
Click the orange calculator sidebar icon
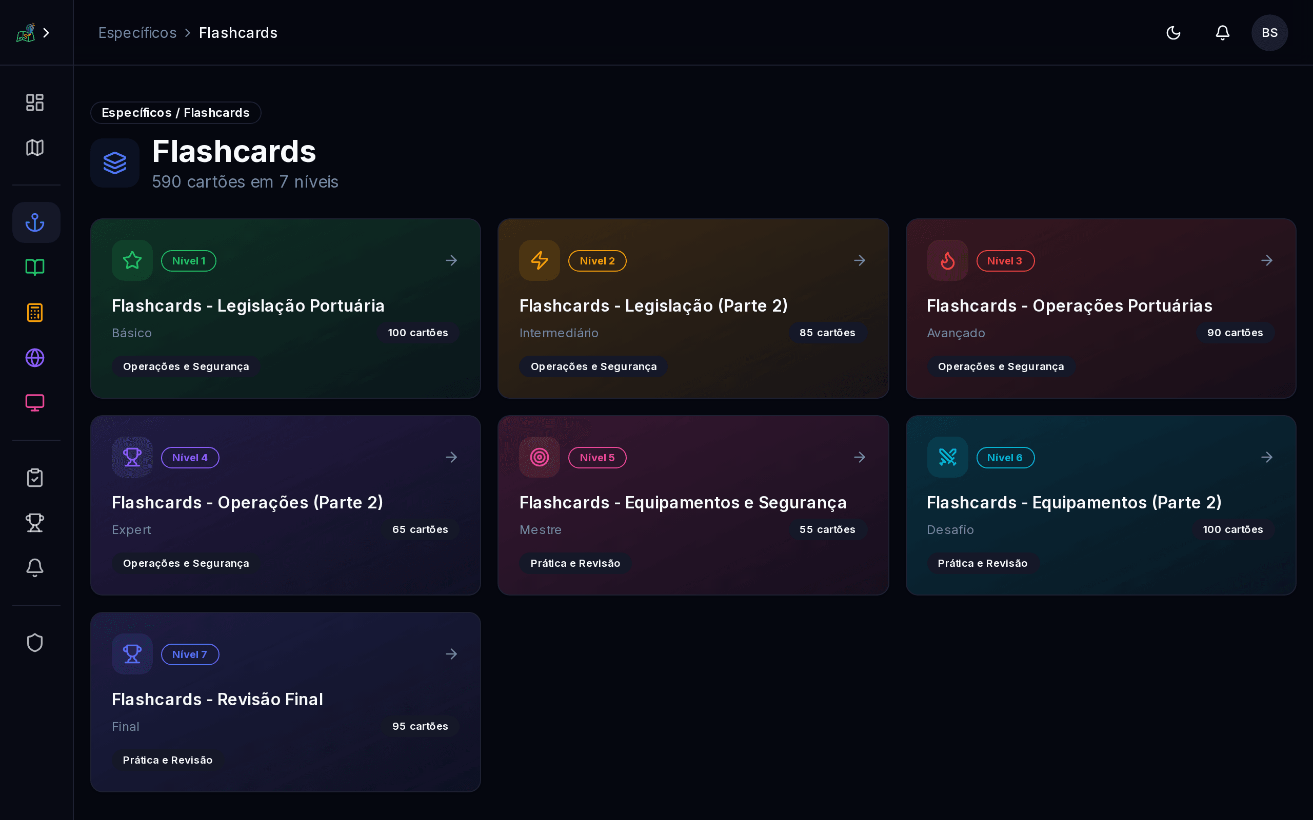35,313
